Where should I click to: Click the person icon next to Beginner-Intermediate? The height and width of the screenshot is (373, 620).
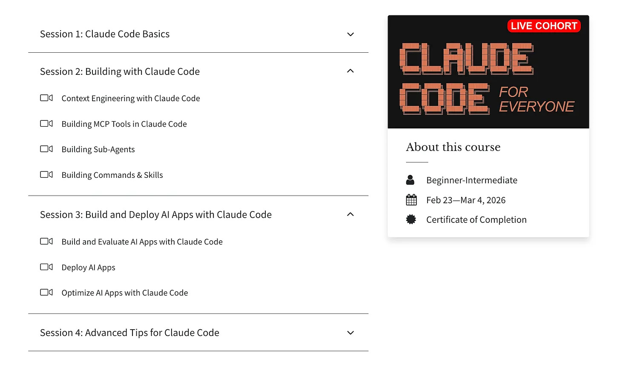click(410, 180)
